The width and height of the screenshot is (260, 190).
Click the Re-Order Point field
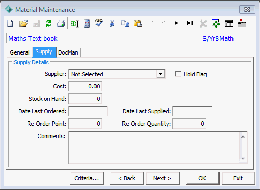click(85, 124)
